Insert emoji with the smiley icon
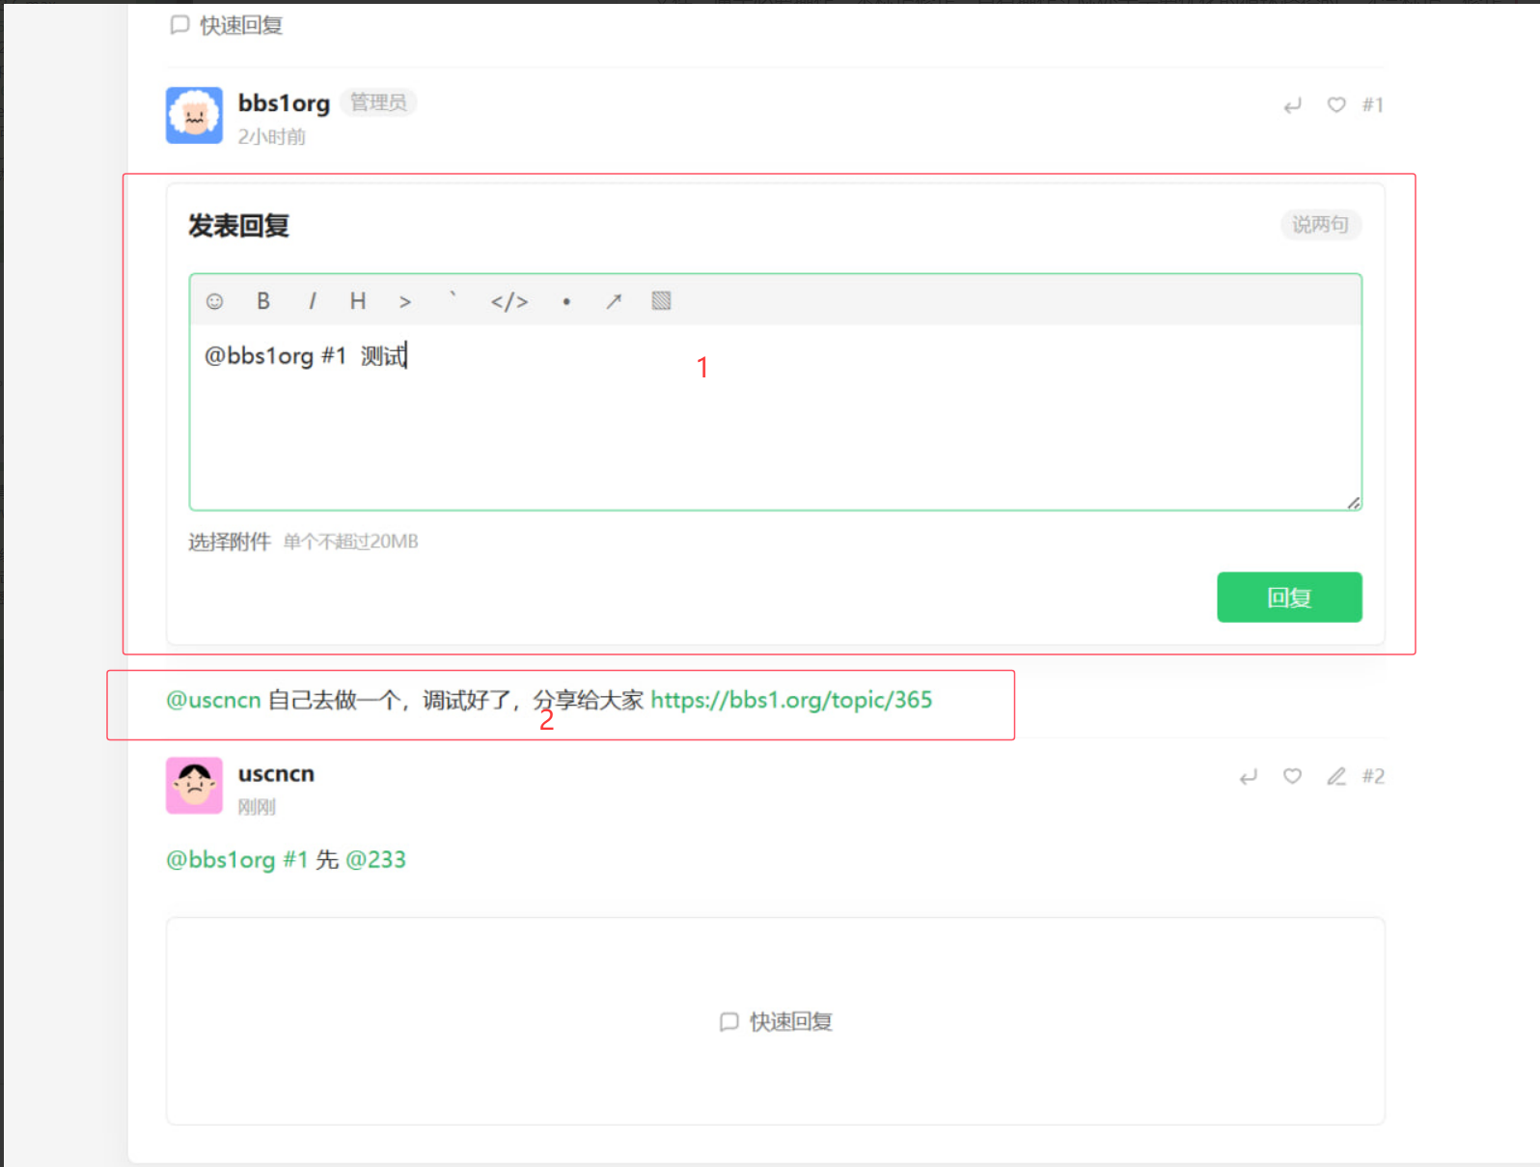1540x1167 pixels. tap(214, 301)
